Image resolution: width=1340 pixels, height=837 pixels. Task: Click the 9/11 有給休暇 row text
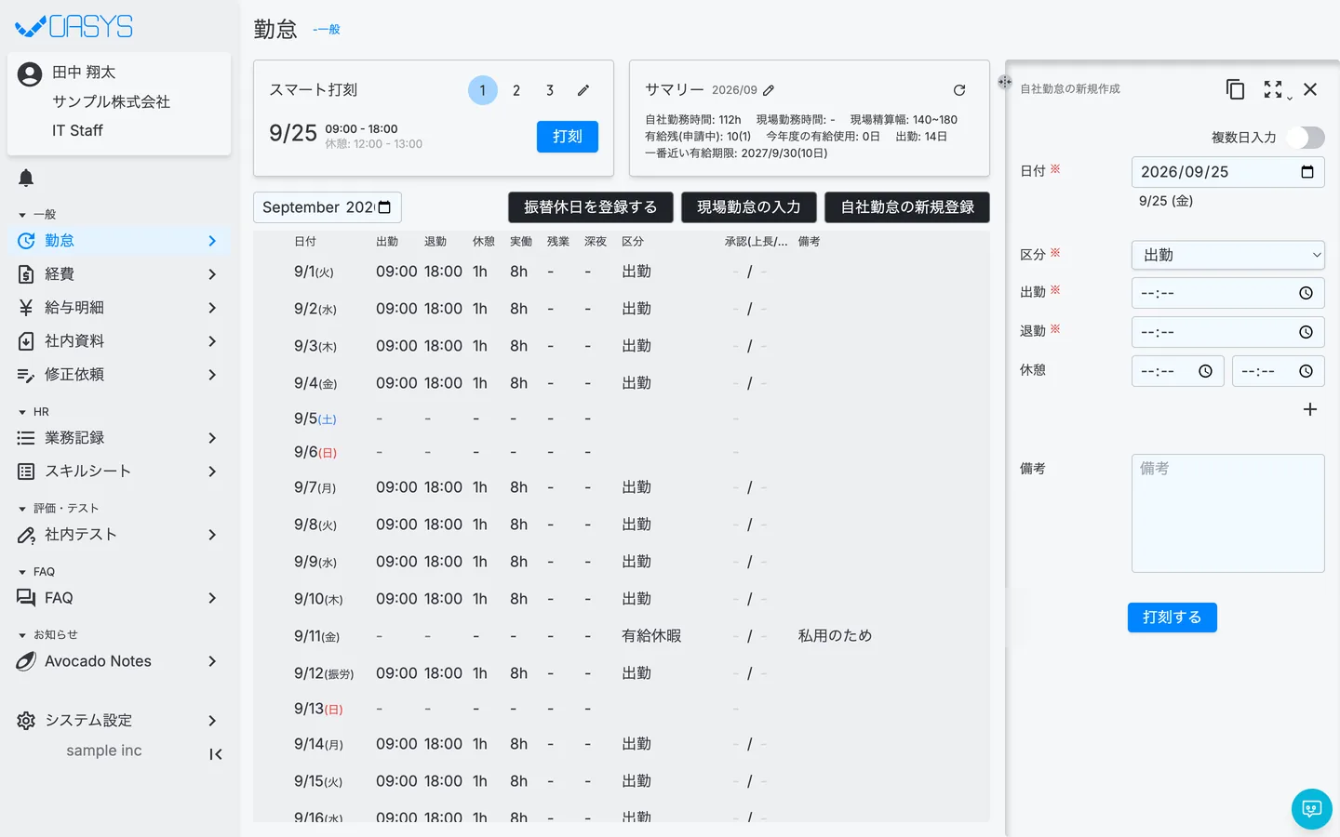click(x=651, y=636)
